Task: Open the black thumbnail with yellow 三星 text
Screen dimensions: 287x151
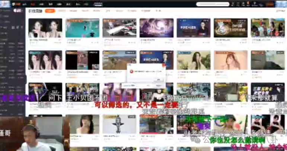Action: point(268,92)
